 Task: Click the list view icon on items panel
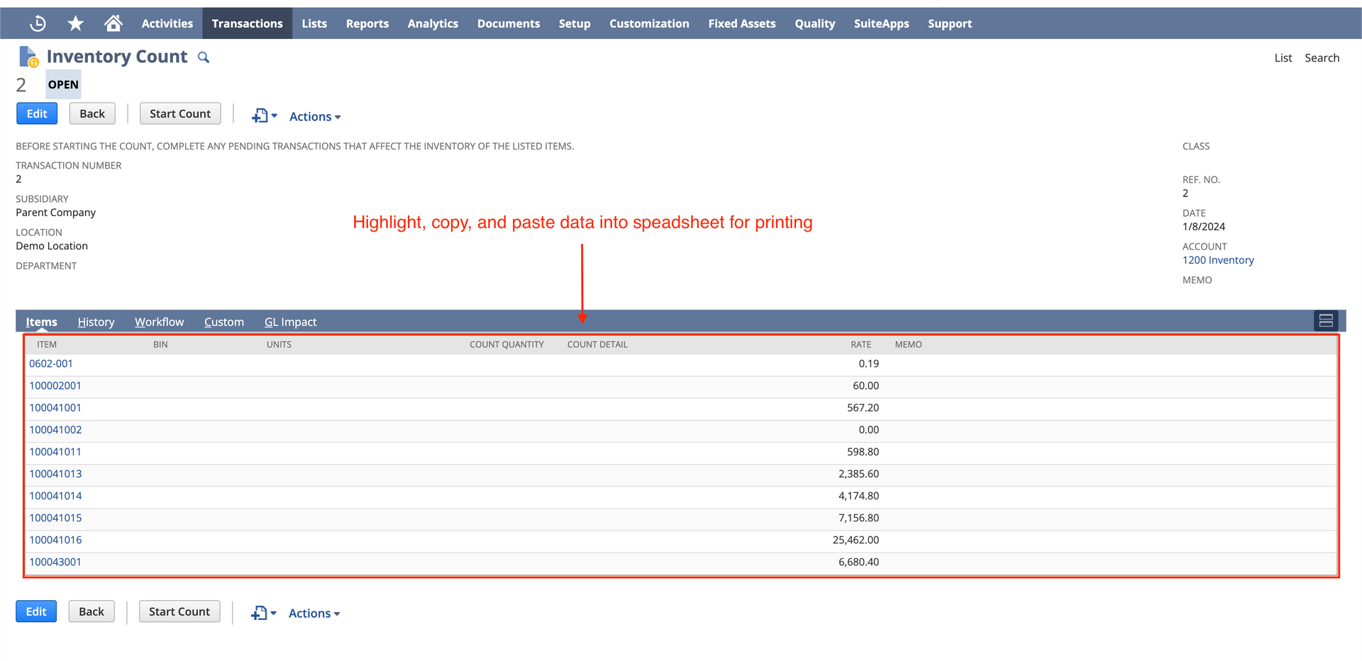1325,320
